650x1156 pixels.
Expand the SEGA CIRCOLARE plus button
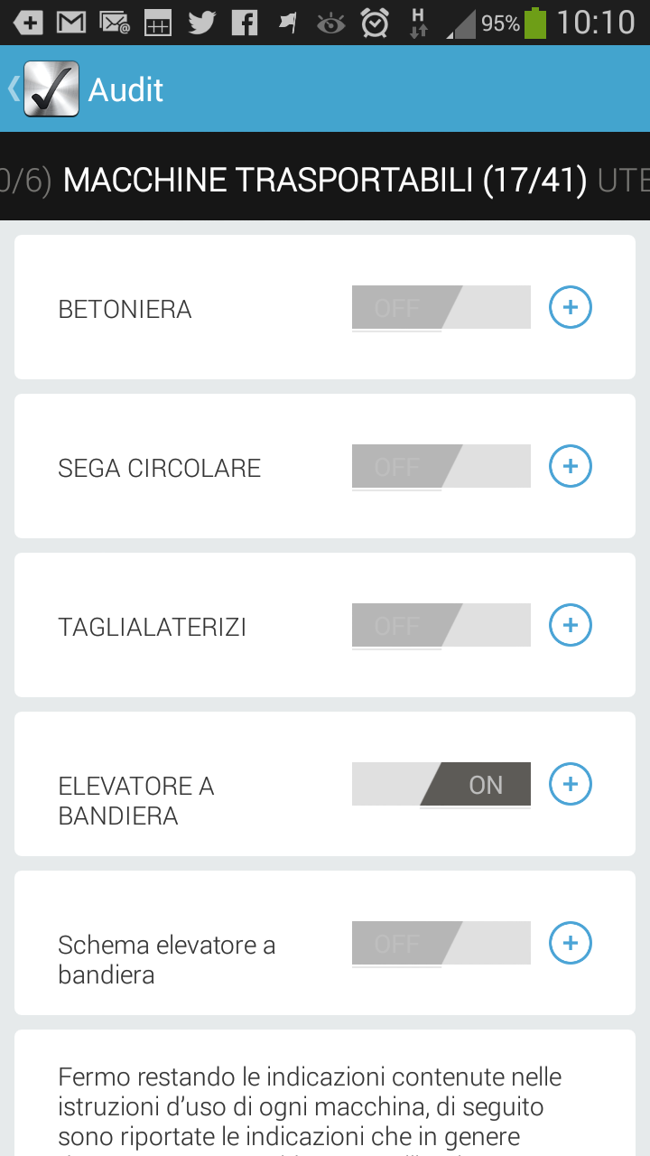[x=571, y=467]
